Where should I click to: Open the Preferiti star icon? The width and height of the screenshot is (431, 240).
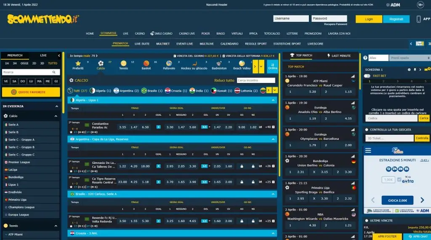tap(78, 64)
